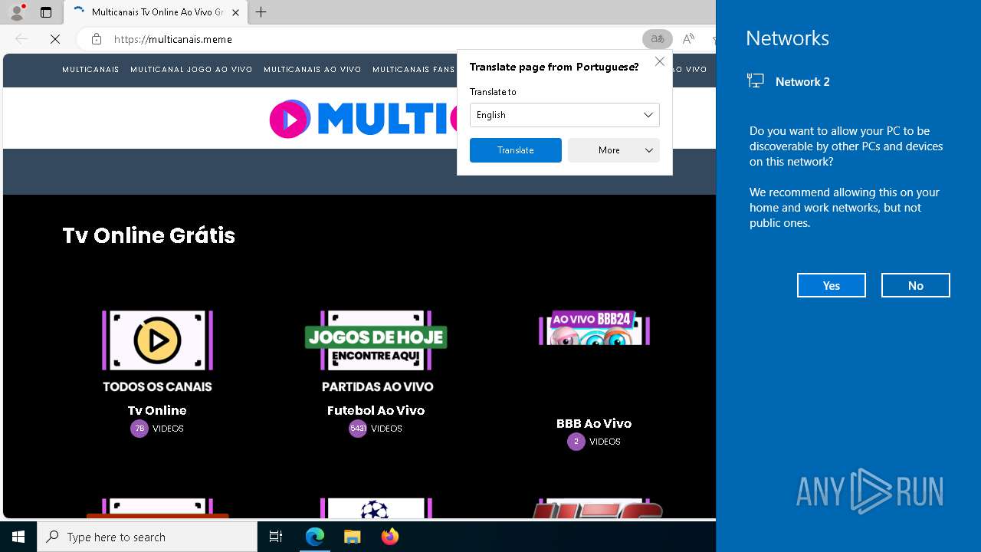This screenshot has height=552, width=981.
Task: Open Futebol Ao Vivo link
Action: 376,410
